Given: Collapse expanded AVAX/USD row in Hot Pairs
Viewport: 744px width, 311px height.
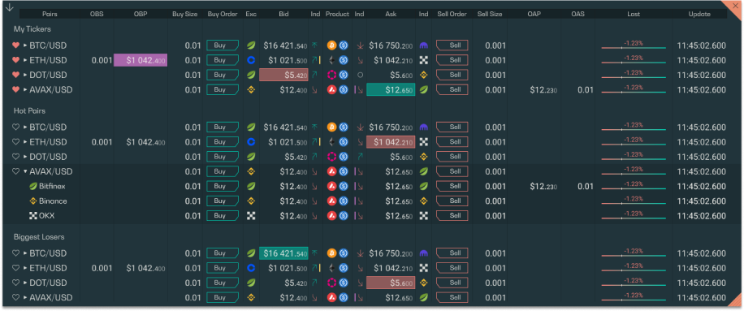Looking at the screenshot, I should pyautogui.click(x=26, y=171).
